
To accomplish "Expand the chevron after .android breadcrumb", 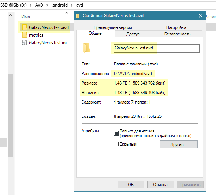I will (72, 5).
